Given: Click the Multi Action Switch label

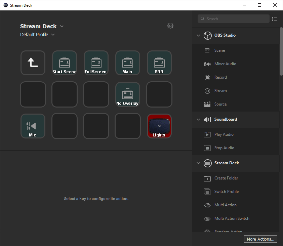Looking at the screenshot, I should (232, 218).
